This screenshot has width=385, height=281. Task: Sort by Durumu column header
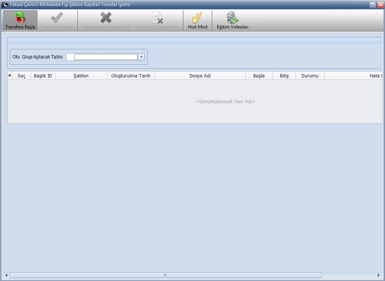tap(310, 76)
